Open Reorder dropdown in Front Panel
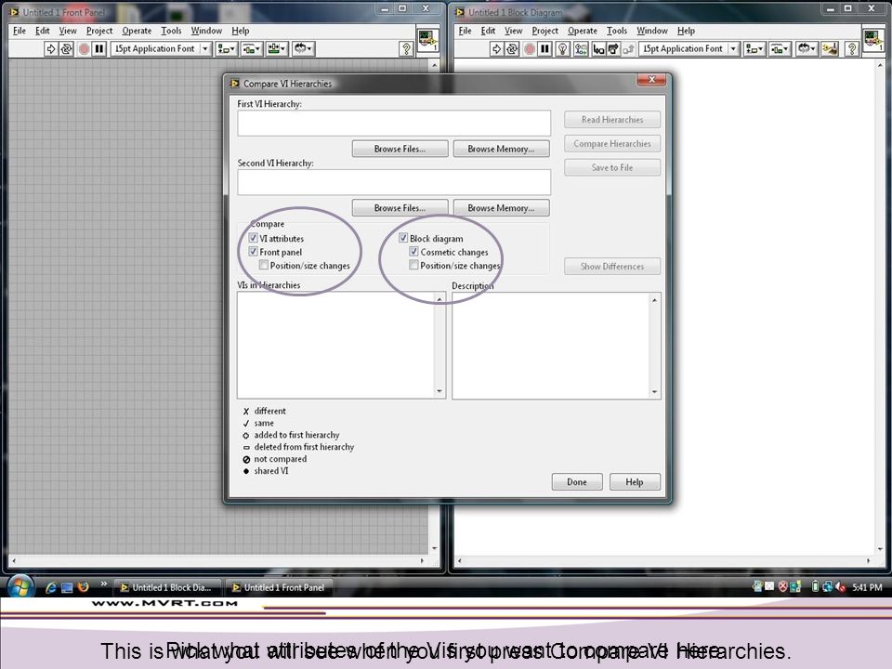This screenshot has width=892, height=669. click(303, 49)
